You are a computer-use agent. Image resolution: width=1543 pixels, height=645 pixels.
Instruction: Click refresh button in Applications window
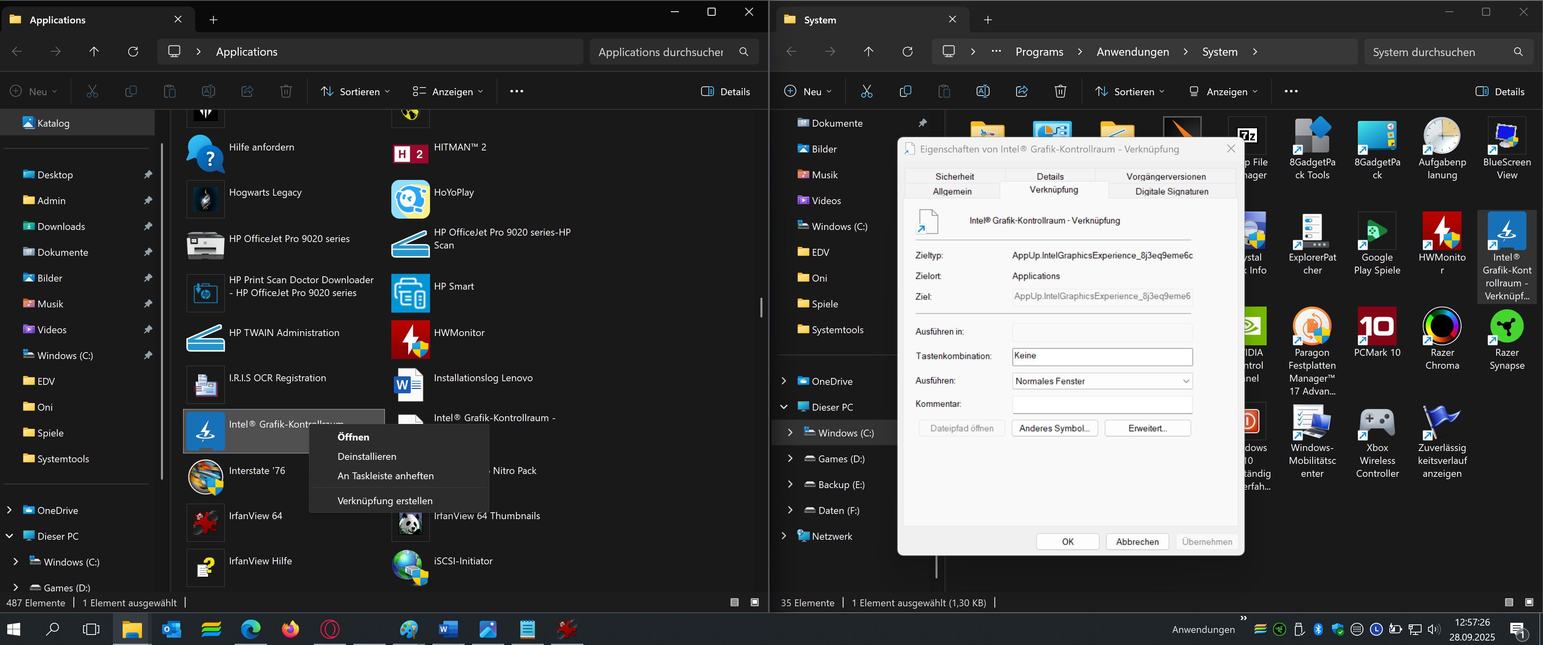point(133,52)
